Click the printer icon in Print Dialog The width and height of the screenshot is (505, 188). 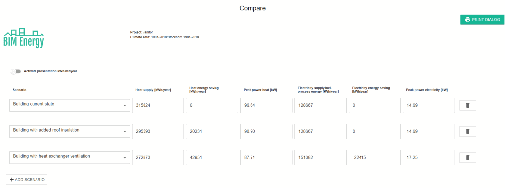coord(468,20)
